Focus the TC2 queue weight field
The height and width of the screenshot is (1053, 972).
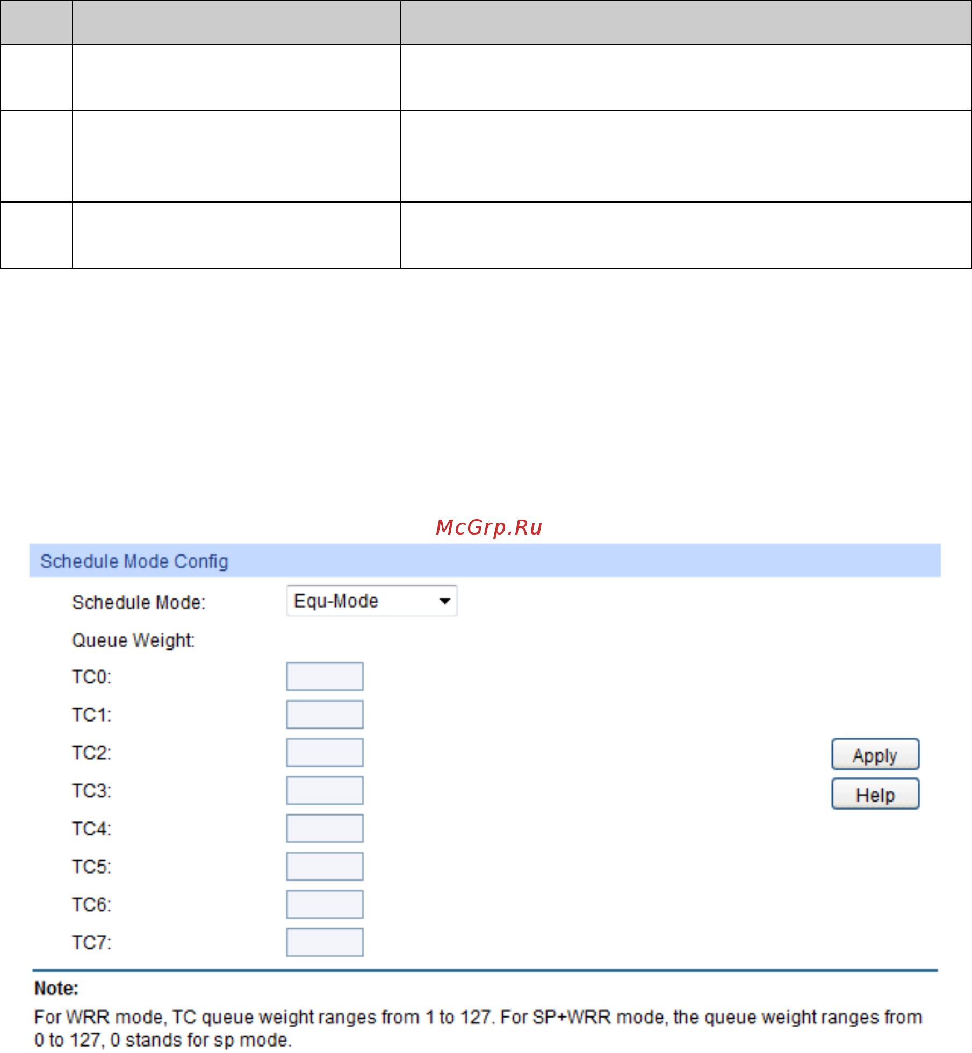tap(325, 753)
